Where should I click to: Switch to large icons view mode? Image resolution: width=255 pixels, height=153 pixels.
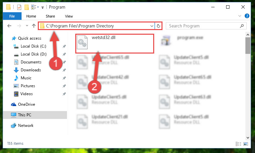pyautogui.click(x=246, y=144)
